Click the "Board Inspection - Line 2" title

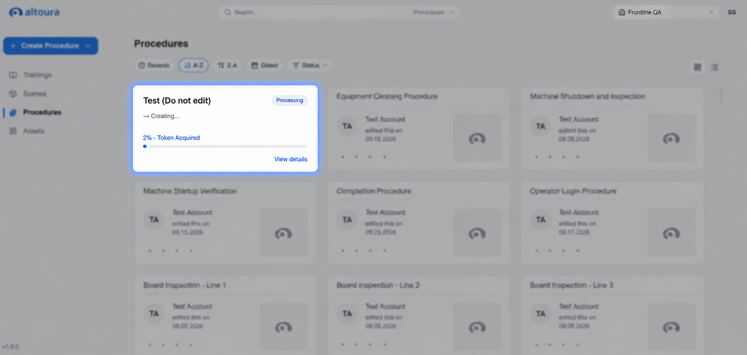click(x=378, y=285)
